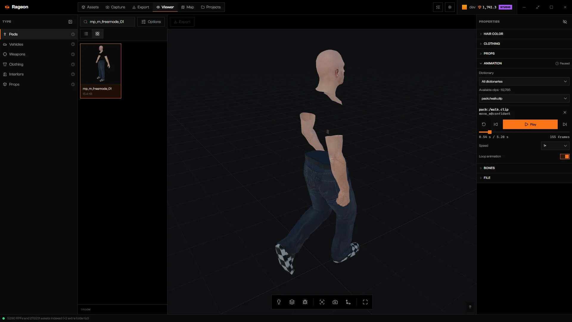Select Weapons in the type list
The height and width of the screenshot is (322, 572).
click(x=39, y=54)
